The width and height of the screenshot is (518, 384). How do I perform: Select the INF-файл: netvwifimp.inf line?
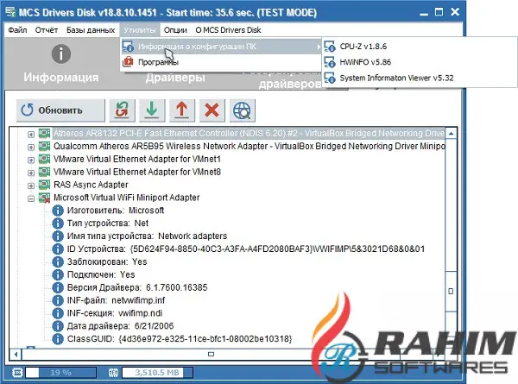pyautogui.click(x=116, y=301)
